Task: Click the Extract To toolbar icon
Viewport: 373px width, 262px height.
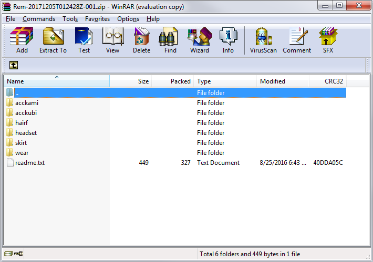Action: click(x=53, y=36)
